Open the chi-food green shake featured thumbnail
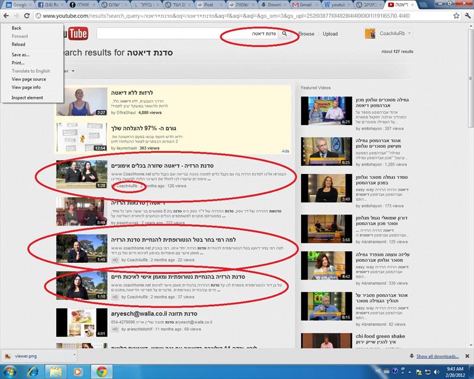Viewport: 474px width, 379px height. [326, 341]
